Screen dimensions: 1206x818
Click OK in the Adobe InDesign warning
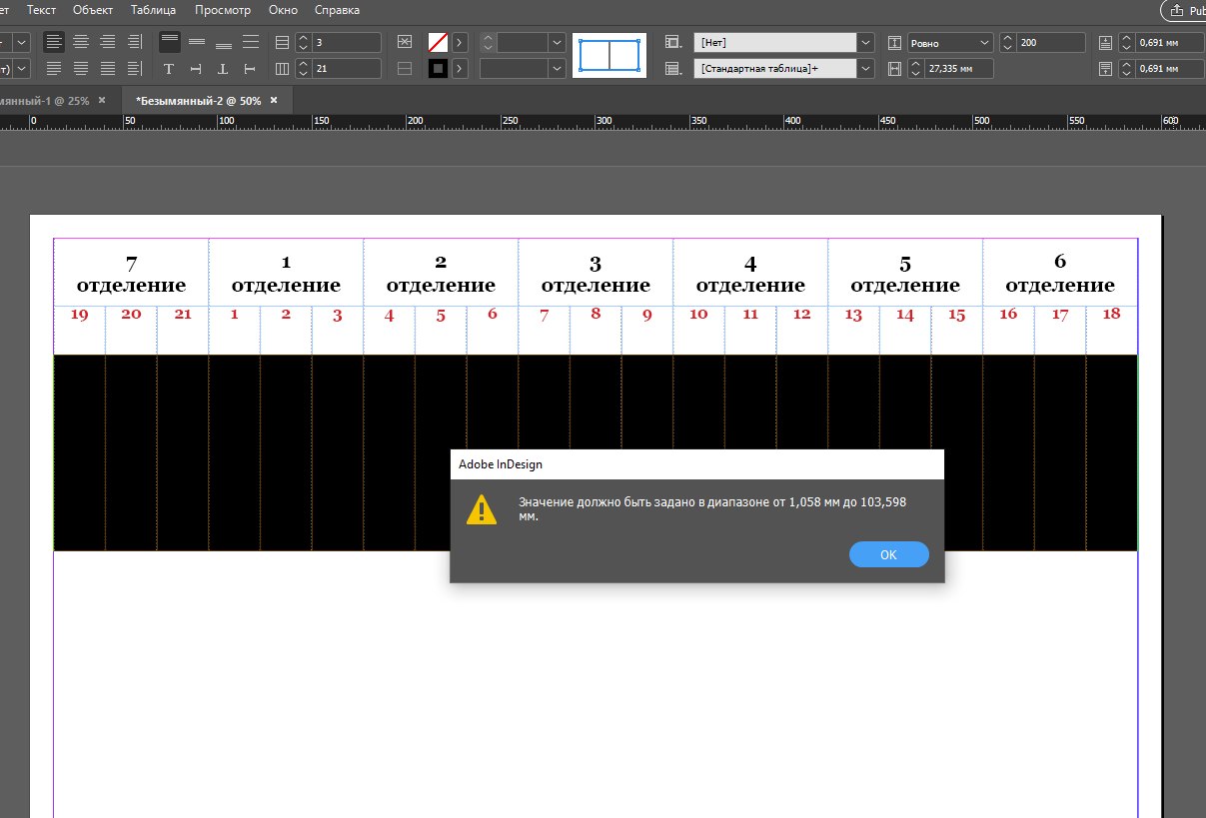[x=888, y=554]
